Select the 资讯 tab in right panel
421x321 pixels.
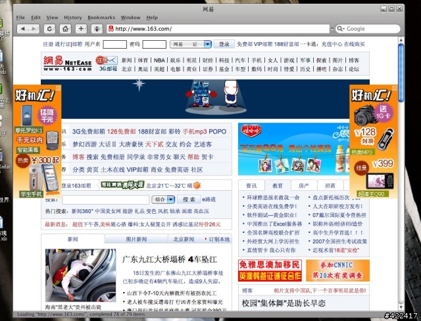[x=251, y=185]
